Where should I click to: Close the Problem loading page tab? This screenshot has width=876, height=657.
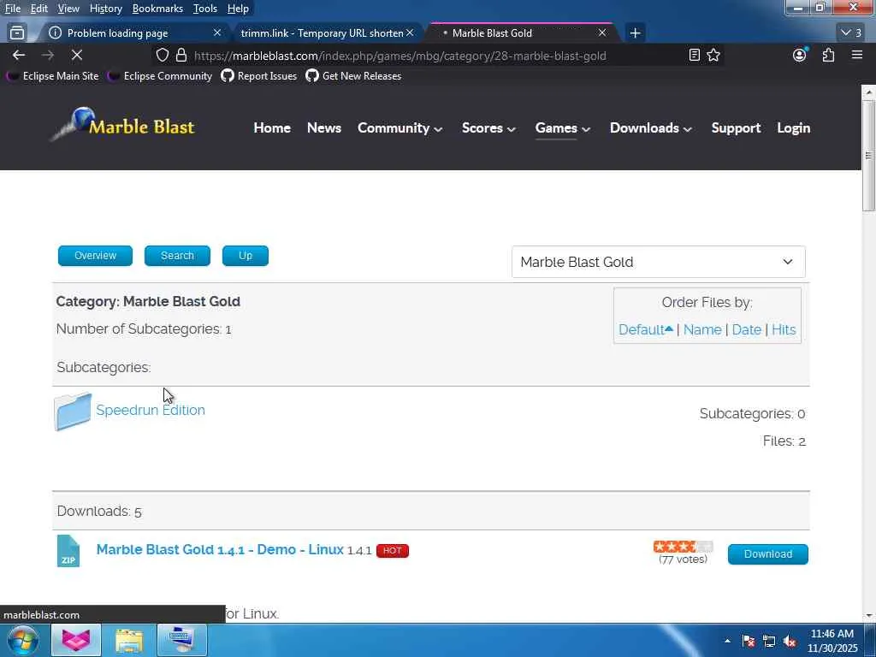[x=217, y=33]
